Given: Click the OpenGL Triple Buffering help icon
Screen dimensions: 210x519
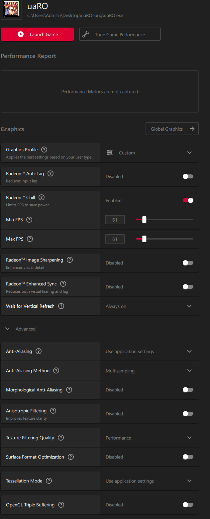Looking at the screenshot, I should [x=61, y=505].
